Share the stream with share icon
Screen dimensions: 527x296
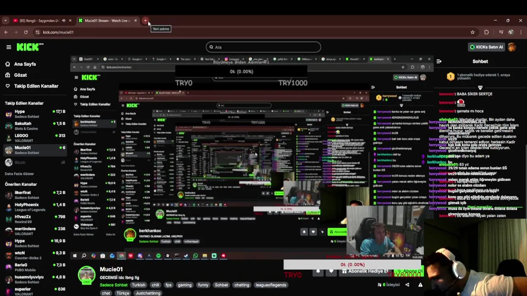click(x=407, y=284)
